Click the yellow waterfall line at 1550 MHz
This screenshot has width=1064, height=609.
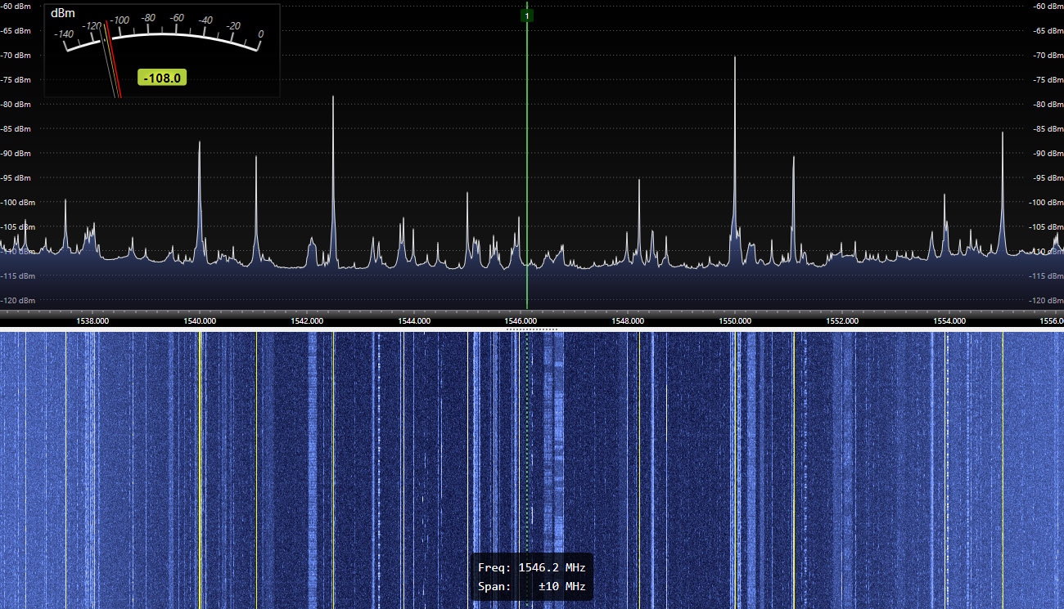tap(735, 470)
